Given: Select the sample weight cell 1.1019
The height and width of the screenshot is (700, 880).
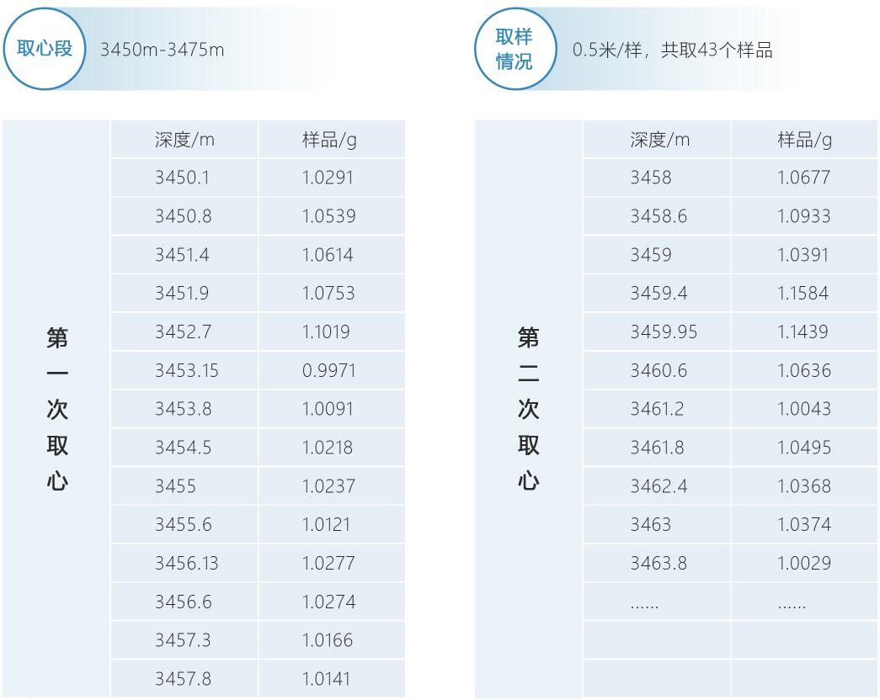Looking at the screenshot, I should pos(326,331).
